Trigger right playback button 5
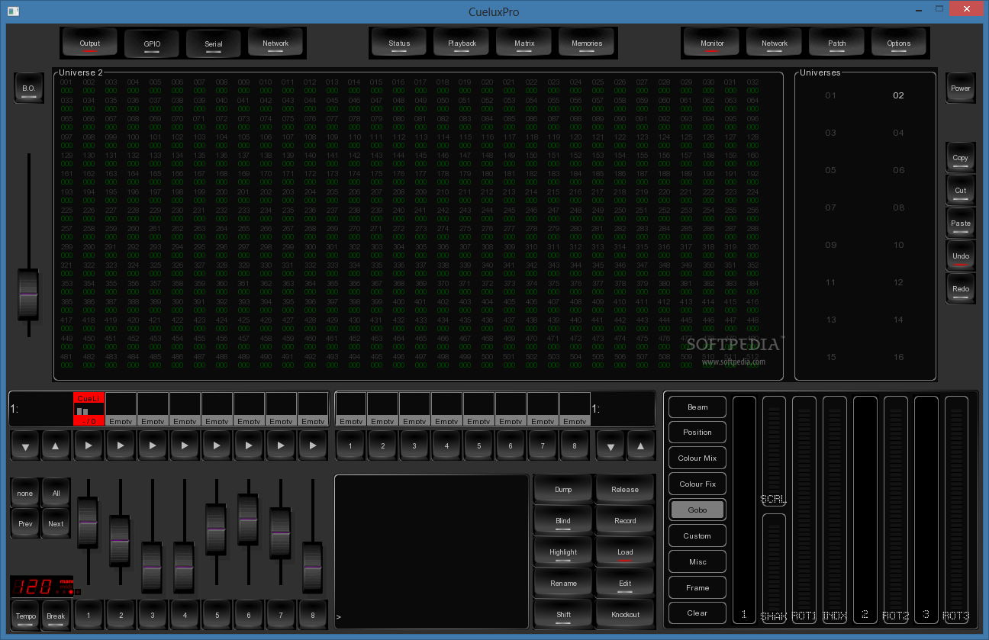Viewport: 989px width, 640px height. [x=478, y=445]
